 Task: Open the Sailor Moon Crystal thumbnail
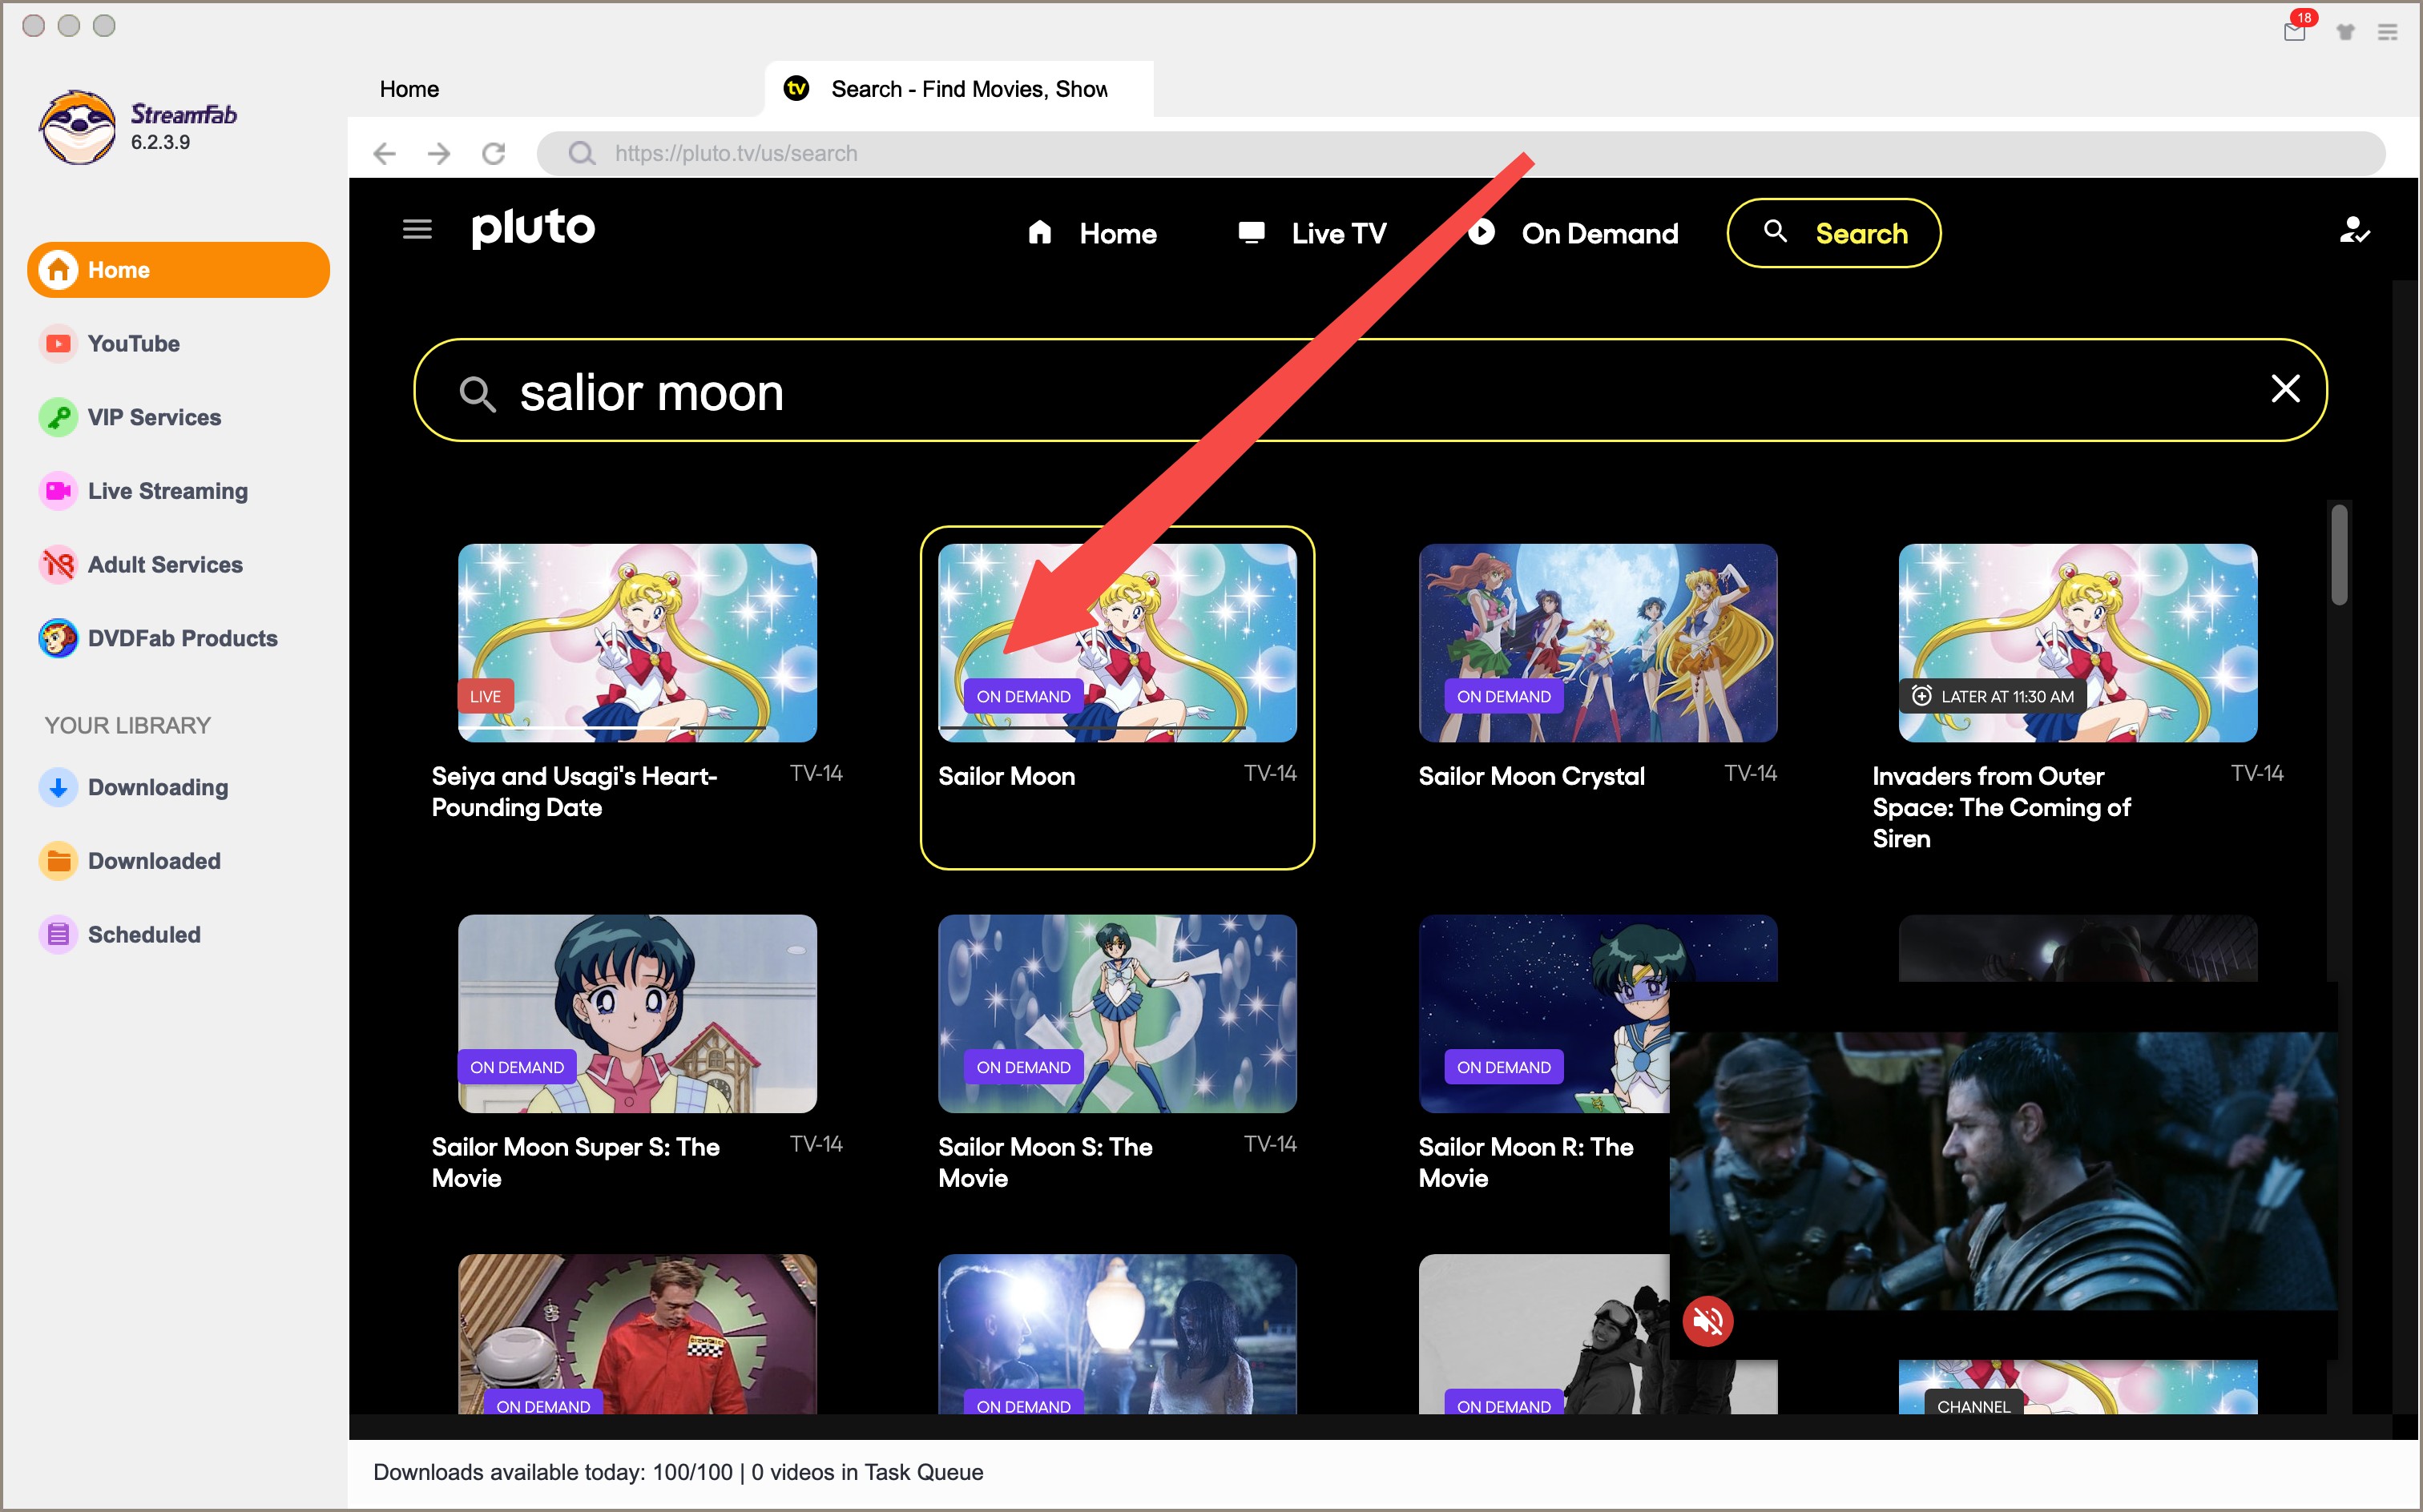[1598, 643]
